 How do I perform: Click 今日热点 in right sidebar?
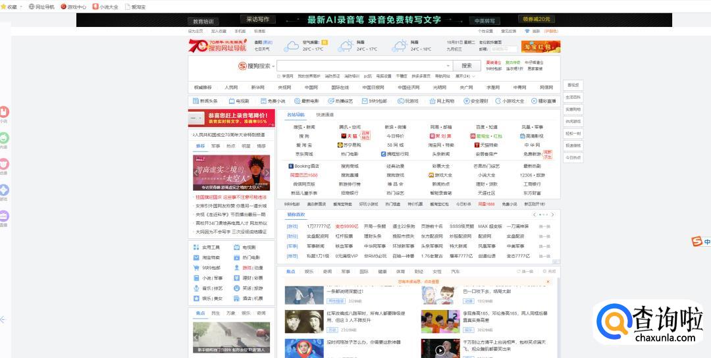pyautogui.click(x=573, y=157)
